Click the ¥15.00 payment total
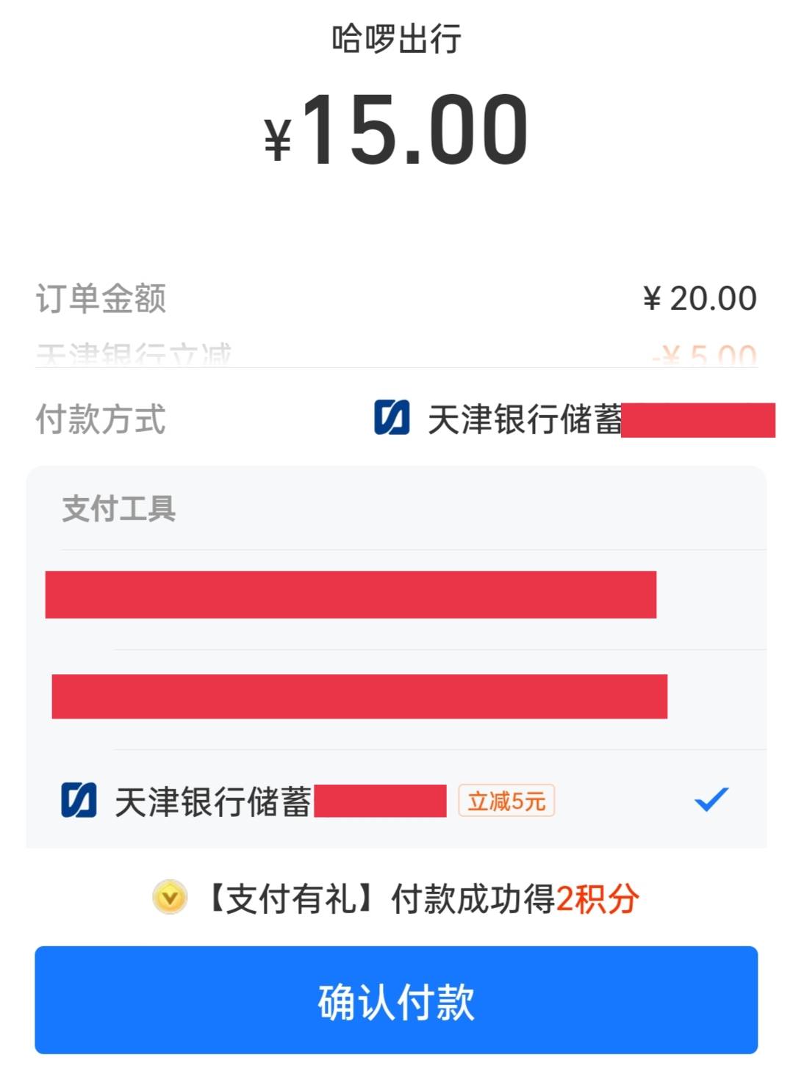The width and height of the screenshot is (793, 1066). (396, 131)
